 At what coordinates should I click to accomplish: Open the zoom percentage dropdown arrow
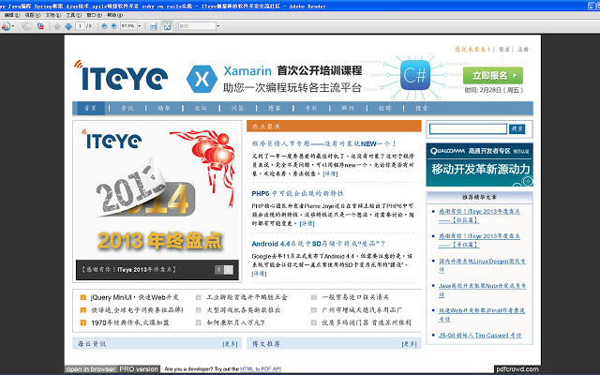pyautogui.click(x=140, y=26)
